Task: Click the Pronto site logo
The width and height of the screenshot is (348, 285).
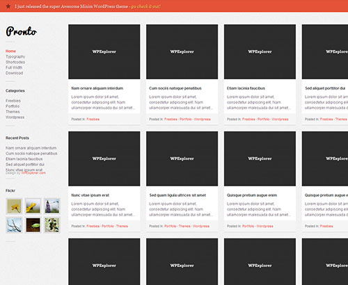Action: (x=22, y=31)
